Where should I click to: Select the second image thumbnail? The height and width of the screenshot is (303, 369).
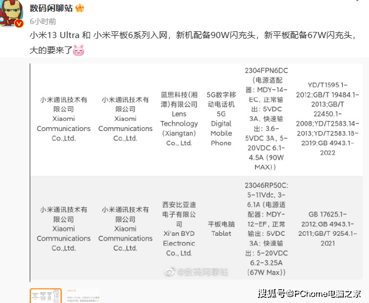[x=83, y=296]
